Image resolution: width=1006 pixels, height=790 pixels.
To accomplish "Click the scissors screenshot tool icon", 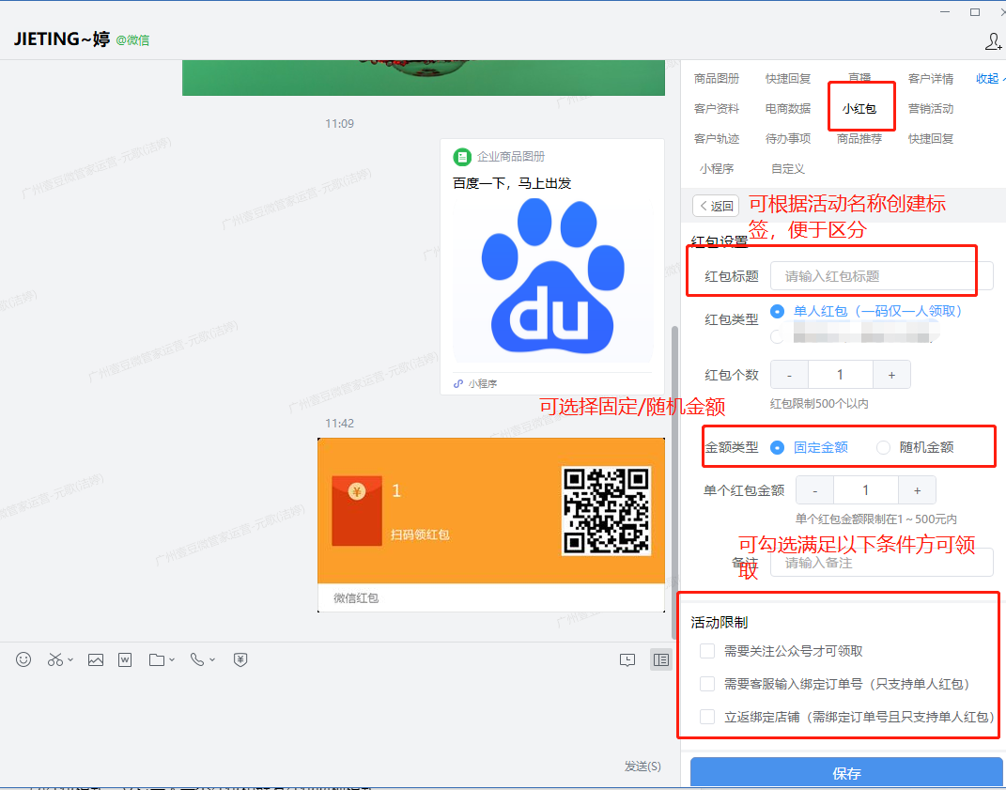I will pyautogui.click(x=54, y=660).
